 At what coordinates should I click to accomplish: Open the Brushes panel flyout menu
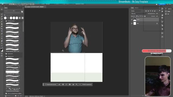[23, 8]
